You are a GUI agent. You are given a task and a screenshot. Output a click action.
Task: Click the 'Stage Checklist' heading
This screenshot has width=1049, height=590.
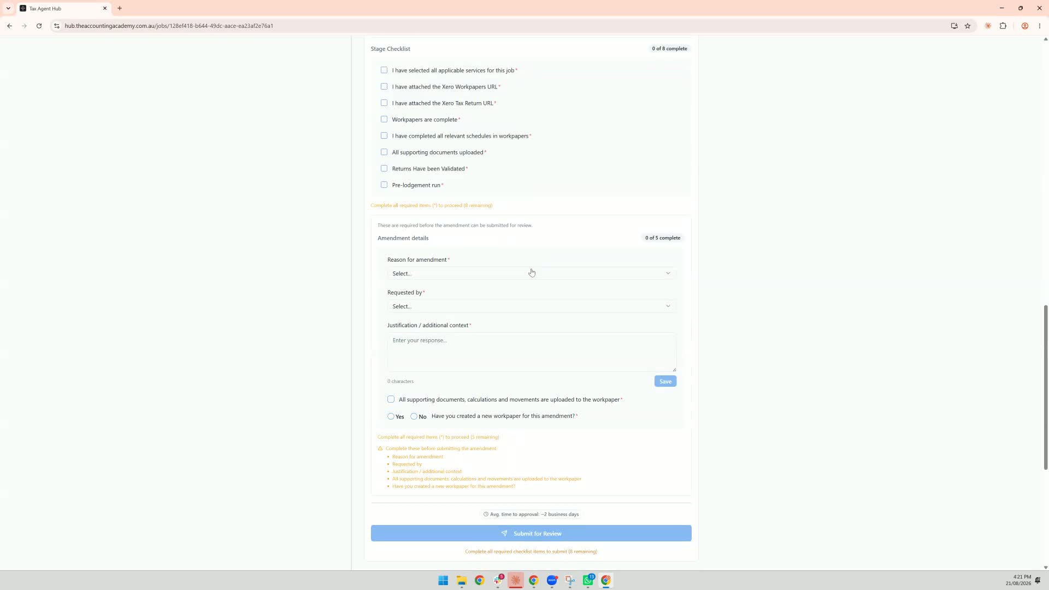(390, 49)
